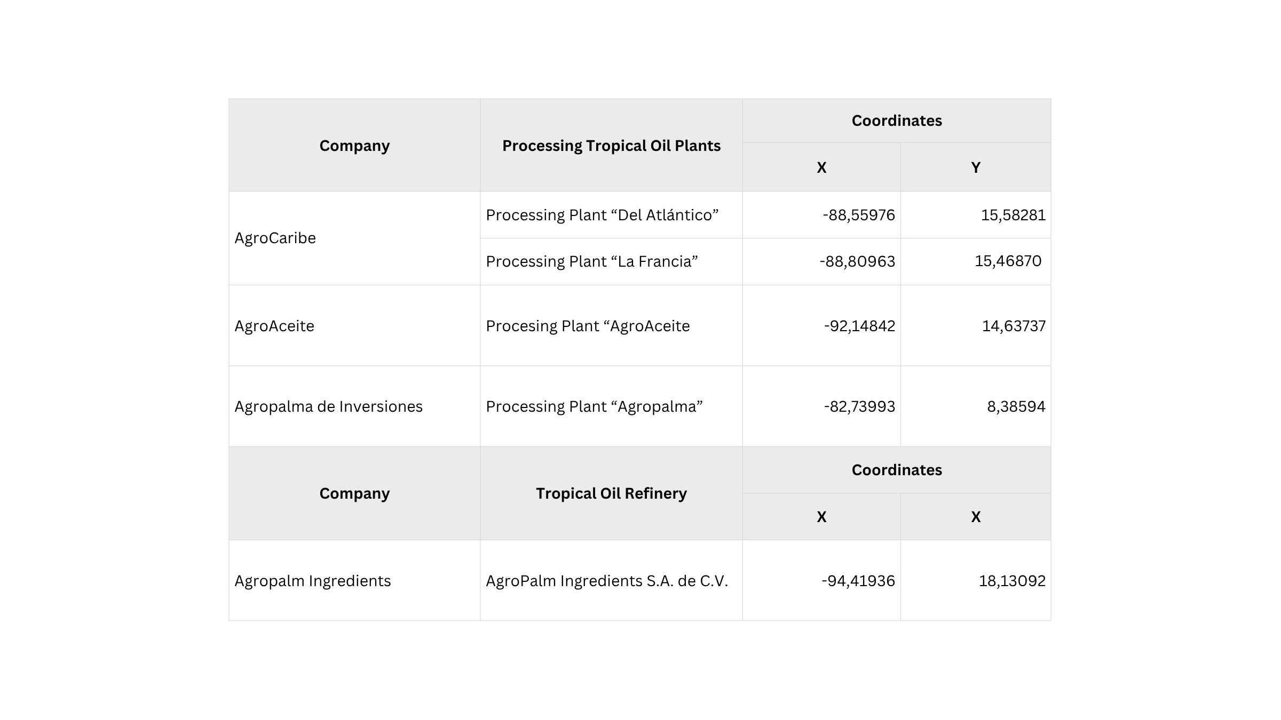The height and width of the screenshot is (720, 1281).
Task: Click the refinery X value -94,41936
Action: pyautogui.click(x=858, y=581)
